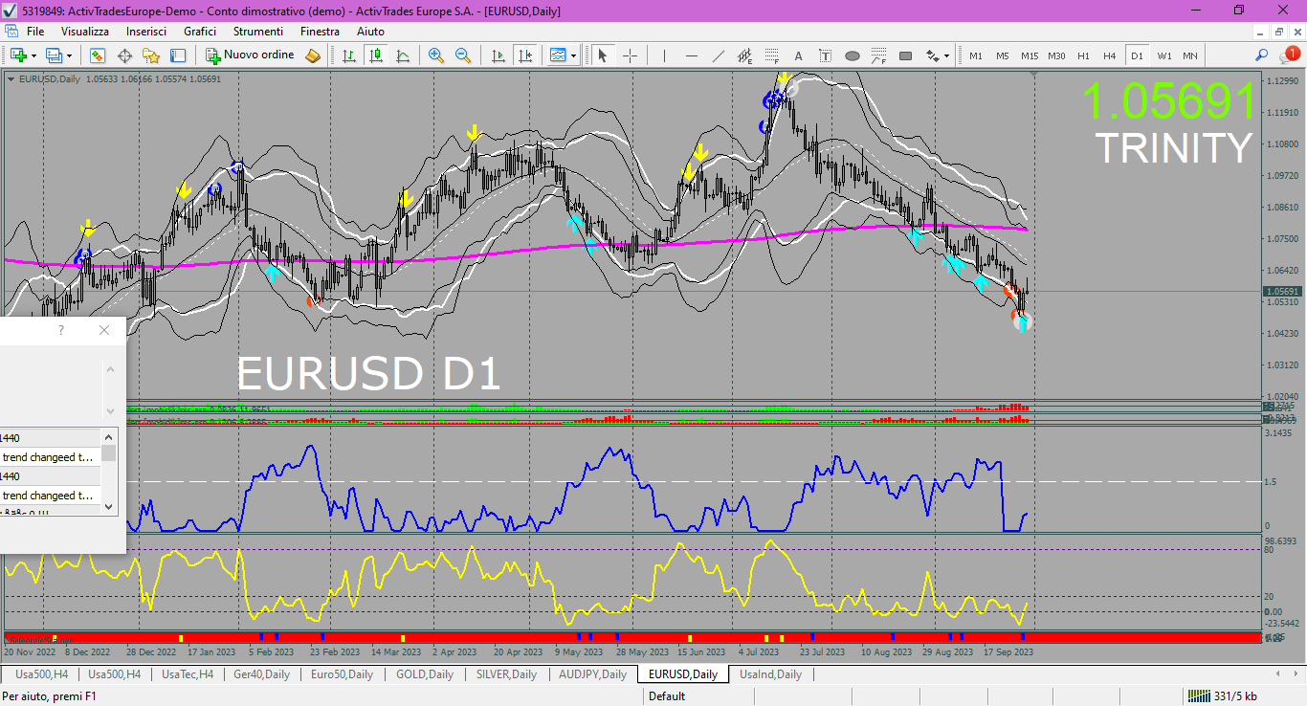Switch to MN timeframe
Viewport: 1307px width, 706px height.
[1190, 55]
